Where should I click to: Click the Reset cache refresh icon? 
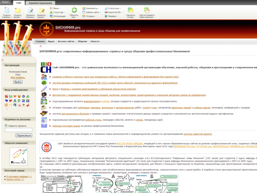(74, 10)
